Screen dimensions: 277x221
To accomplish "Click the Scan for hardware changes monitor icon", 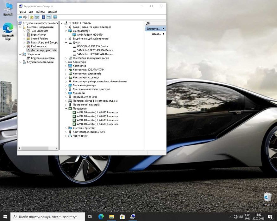I will (55, 17).
